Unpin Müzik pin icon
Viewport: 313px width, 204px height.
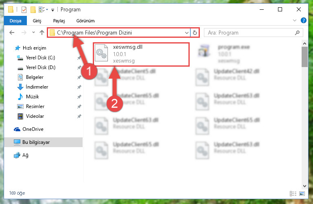point(79,97)
